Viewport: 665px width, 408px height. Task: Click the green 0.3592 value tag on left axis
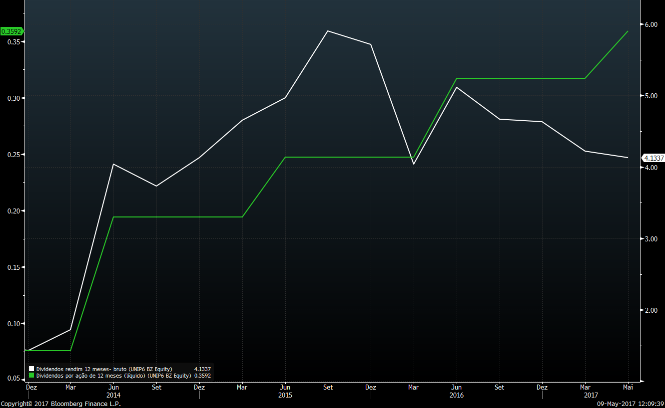click(11, 31)
